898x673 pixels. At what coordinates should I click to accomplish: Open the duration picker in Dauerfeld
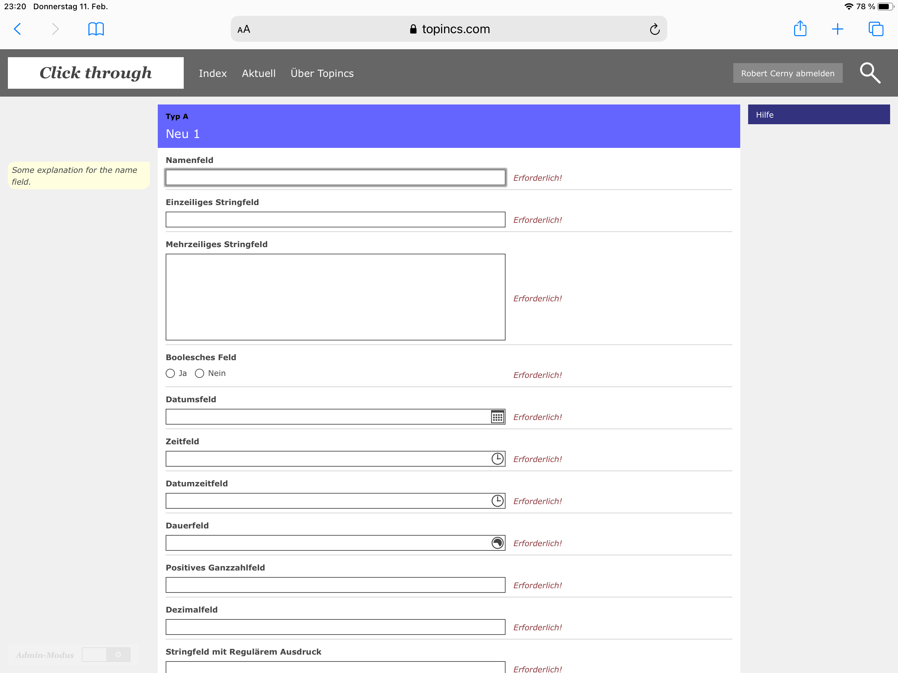coord(497,543)
